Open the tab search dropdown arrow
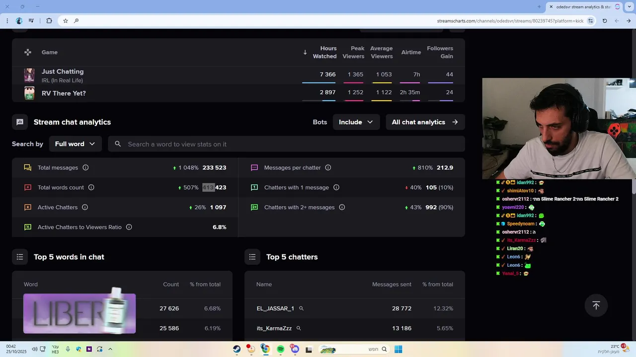This screenshot has height=357, width=636. (x=630, y=7)
